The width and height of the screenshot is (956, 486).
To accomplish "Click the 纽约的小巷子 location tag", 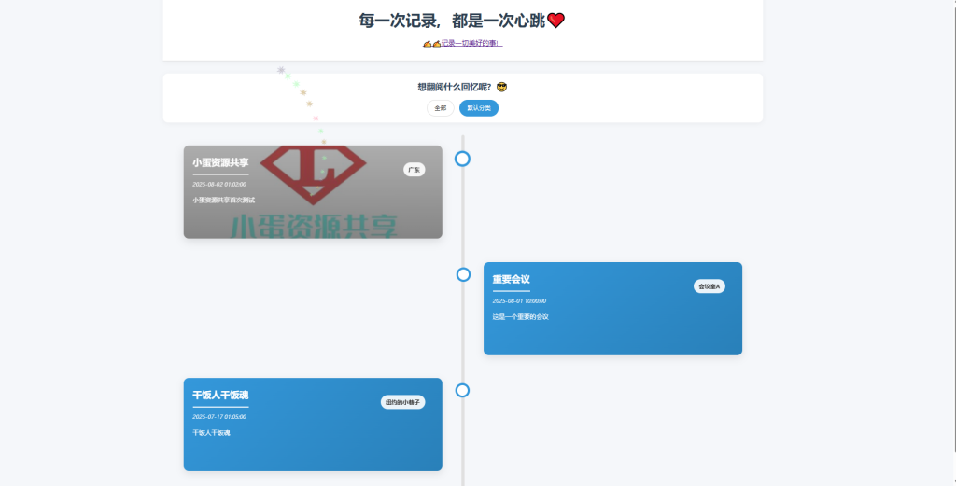I will tap(402, 402).
